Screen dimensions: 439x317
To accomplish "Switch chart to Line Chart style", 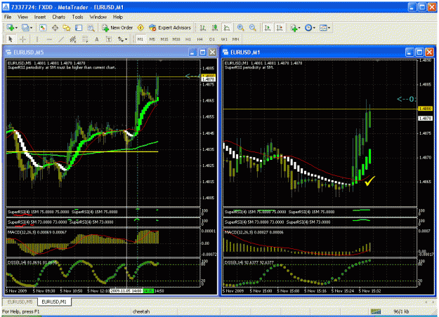I will pyautogui.click(x=227, y=27).
